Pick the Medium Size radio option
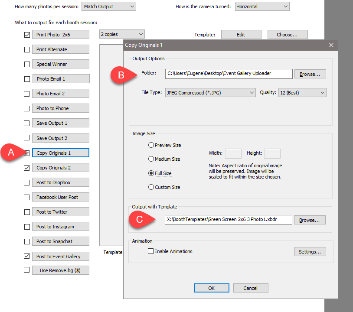 pyautogui.click(x=151, y=159)
